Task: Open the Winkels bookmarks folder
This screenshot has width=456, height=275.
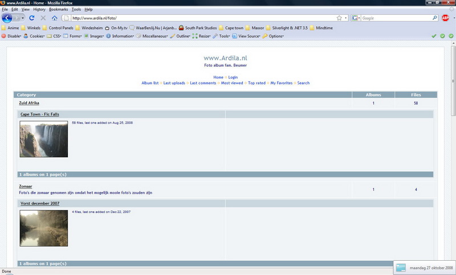Action: [x=31, y=28]
